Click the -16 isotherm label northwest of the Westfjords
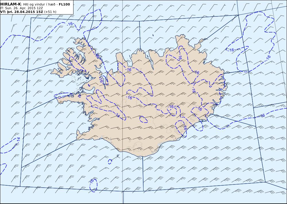 point(70,24)
